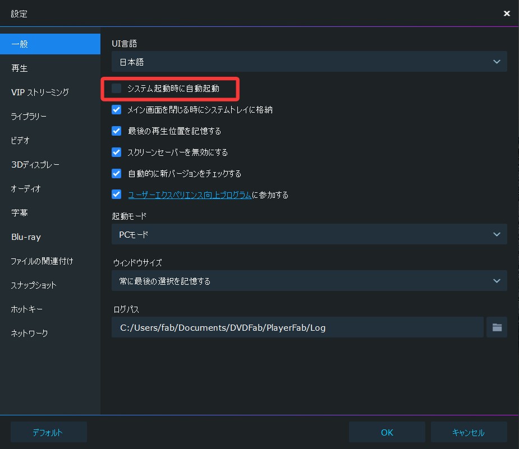Toggle the user experience program checkbox
519x449 pixels.
(x=117, y=195)
